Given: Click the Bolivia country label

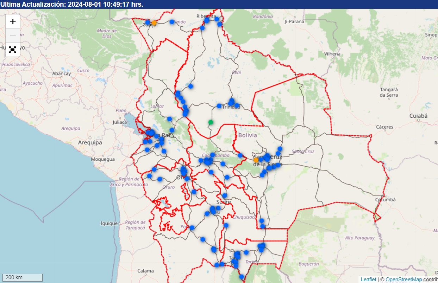Looking at the screenshot, I should 248,135.
